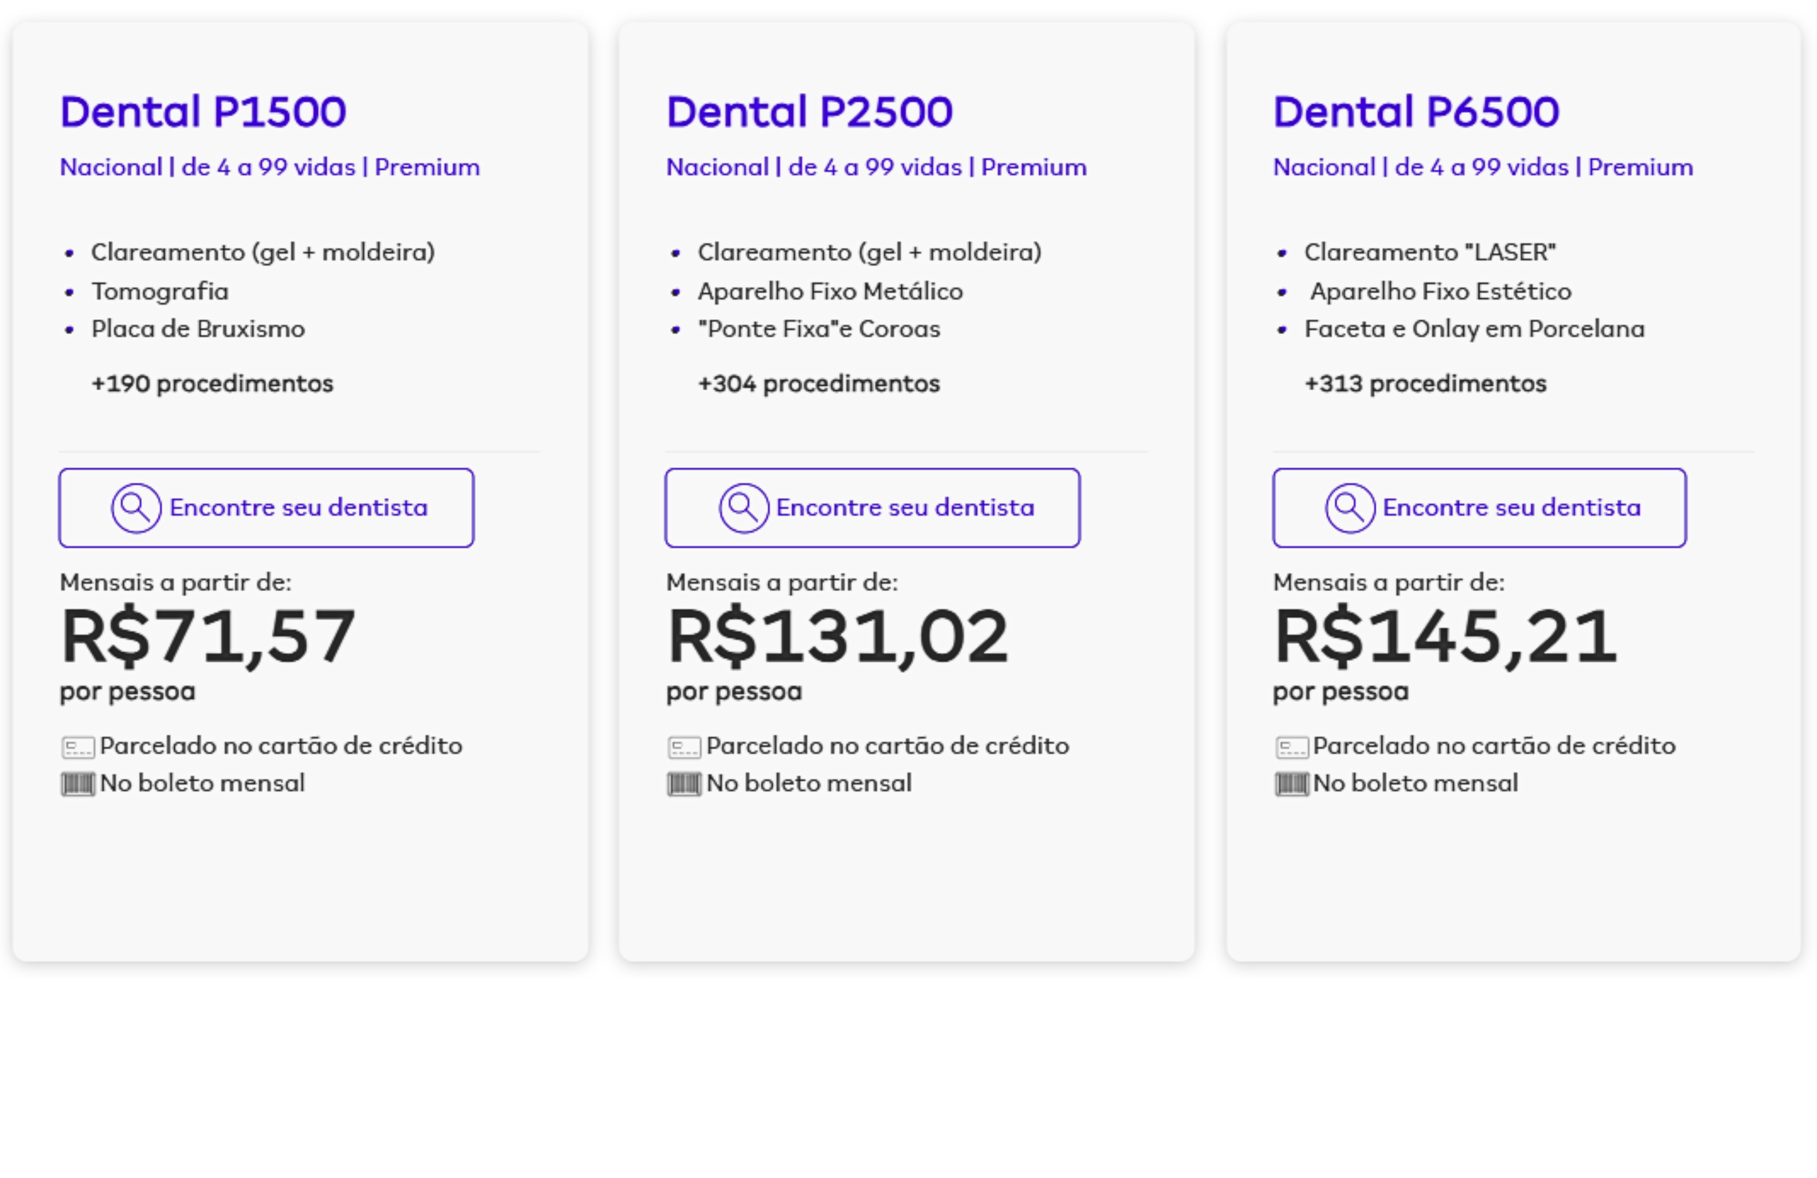Click boleto barcode icon in P2500 card
Screen dimensions: 1817x1178
pos(684,784)
